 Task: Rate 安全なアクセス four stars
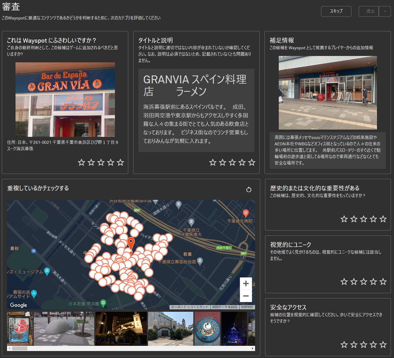pyautogui.click(x=373, y=344)
